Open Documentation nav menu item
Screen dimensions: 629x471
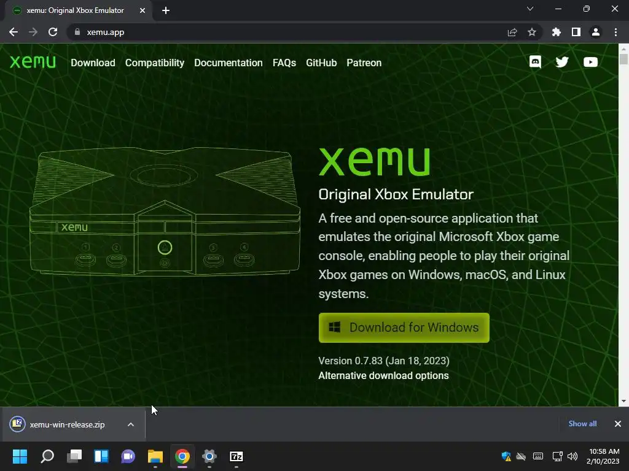click(x=229, y=63)
